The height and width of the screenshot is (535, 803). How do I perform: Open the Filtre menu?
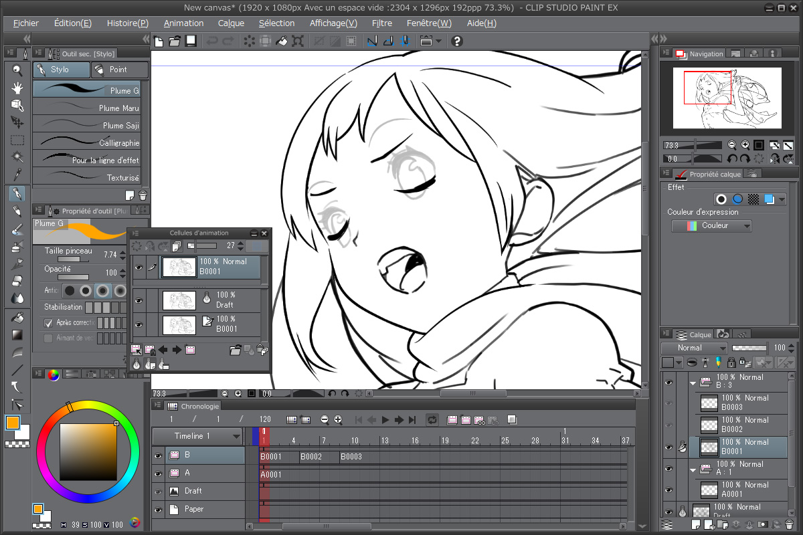(x=382, y=23)
